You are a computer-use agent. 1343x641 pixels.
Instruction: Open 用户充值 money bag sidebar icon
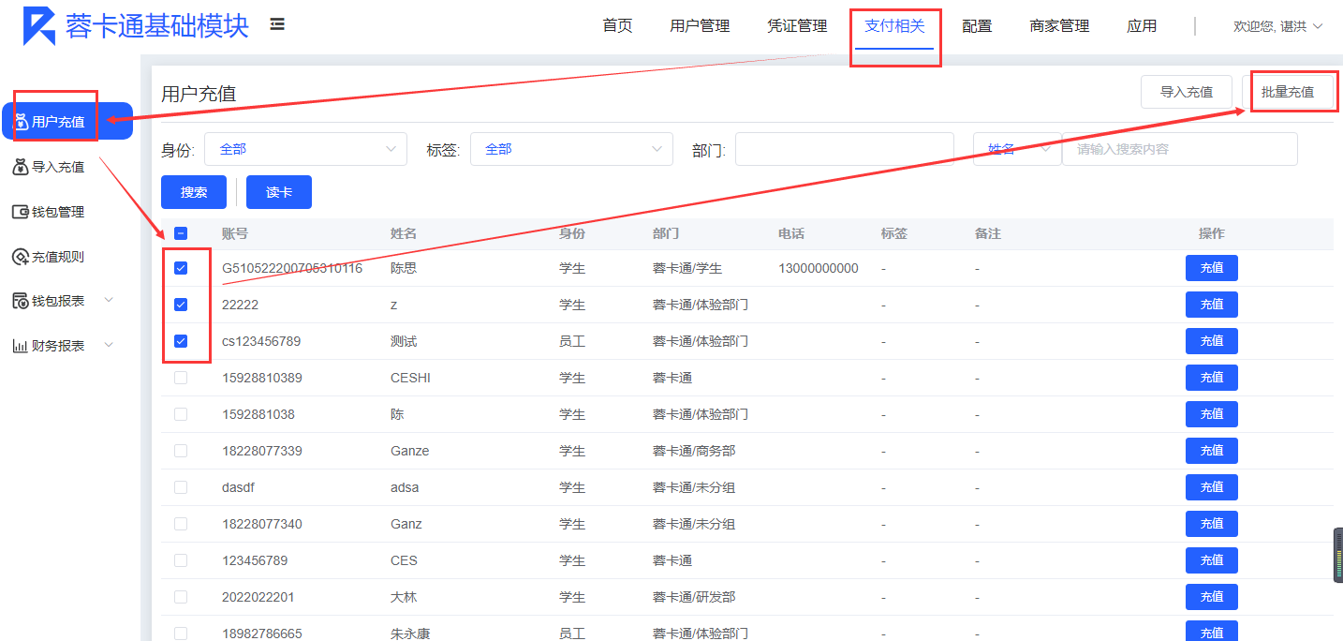click(21, 122)
